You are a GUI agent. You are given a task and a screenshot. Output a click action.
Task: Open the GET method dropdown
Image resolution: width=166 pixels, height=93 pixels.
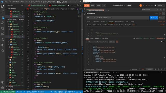(91, 18)
